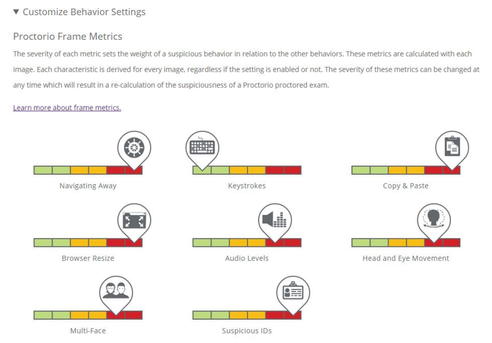Click the Audio Levels speaker icon
This screenshot has height=343, width=492.
pos(275,220)
